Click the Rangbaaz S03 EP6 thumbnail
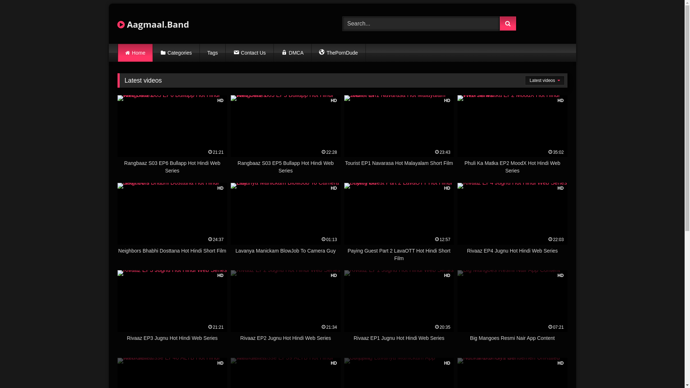Image resolution: width=690 pixels, height=388 pixels. click(x=172, y=126)
